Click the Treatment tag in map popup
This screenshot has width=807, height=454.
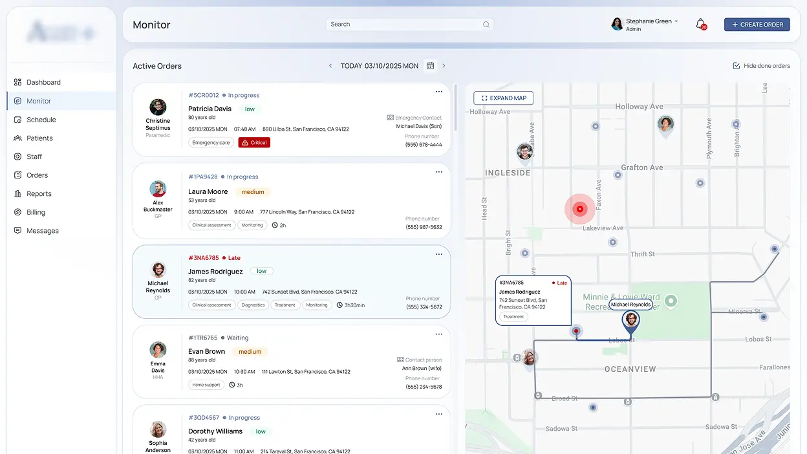(513, 317)
